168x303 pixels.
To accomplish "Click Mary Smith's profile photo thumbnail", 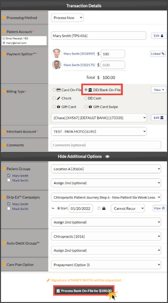I will [57, 54].
